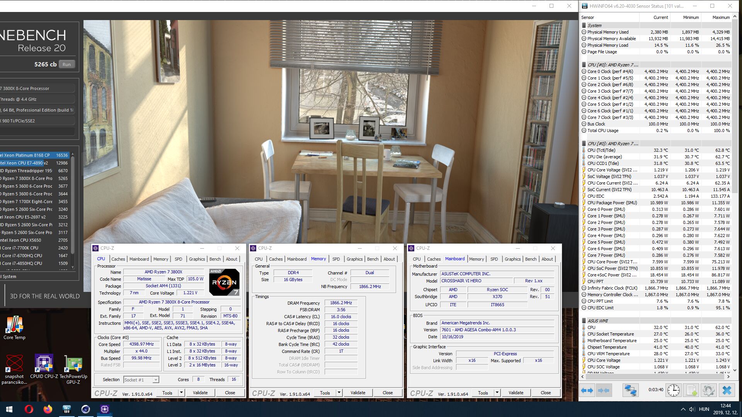Open taskbar clock showing 12:44
The width and height of the screenshot is (742, 417).
click(x=725, y=409)
